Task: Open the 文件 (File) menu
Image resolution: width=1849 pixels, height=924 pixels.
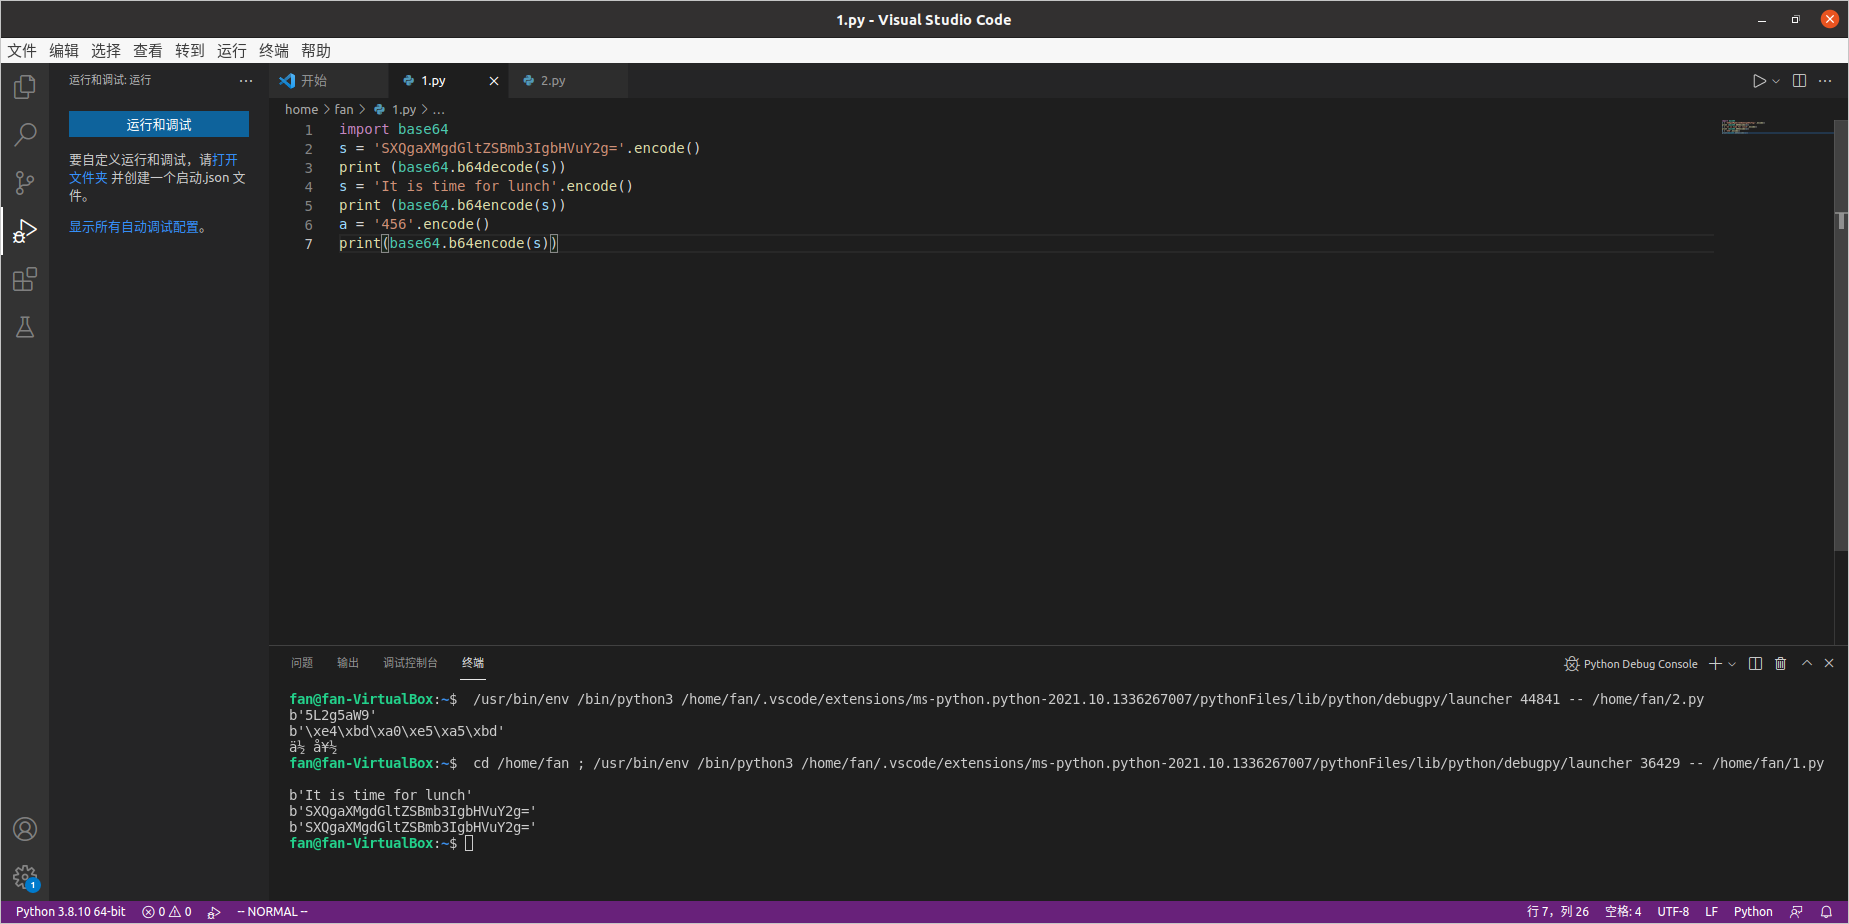Action: point(22,51)
